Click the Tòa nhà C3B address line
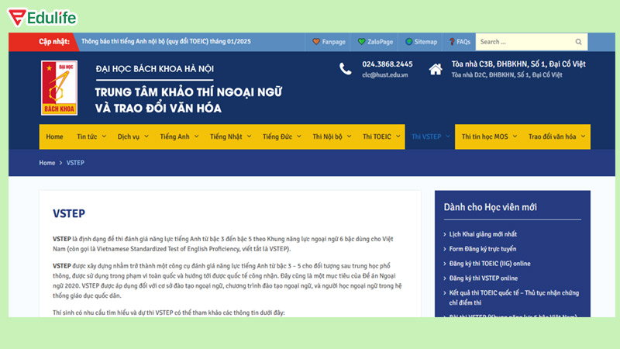 [x=518, y=64]
